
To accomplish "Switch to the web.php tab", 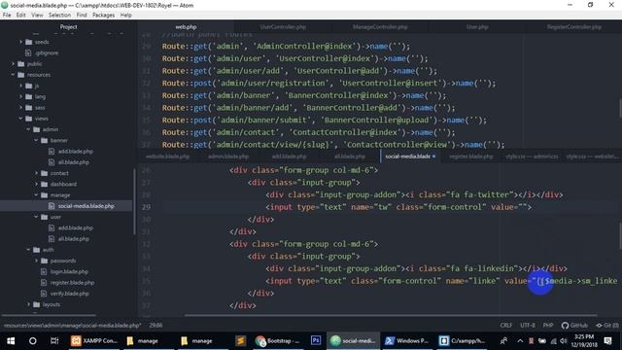I will pyautogui.click(x=186, y=27).
